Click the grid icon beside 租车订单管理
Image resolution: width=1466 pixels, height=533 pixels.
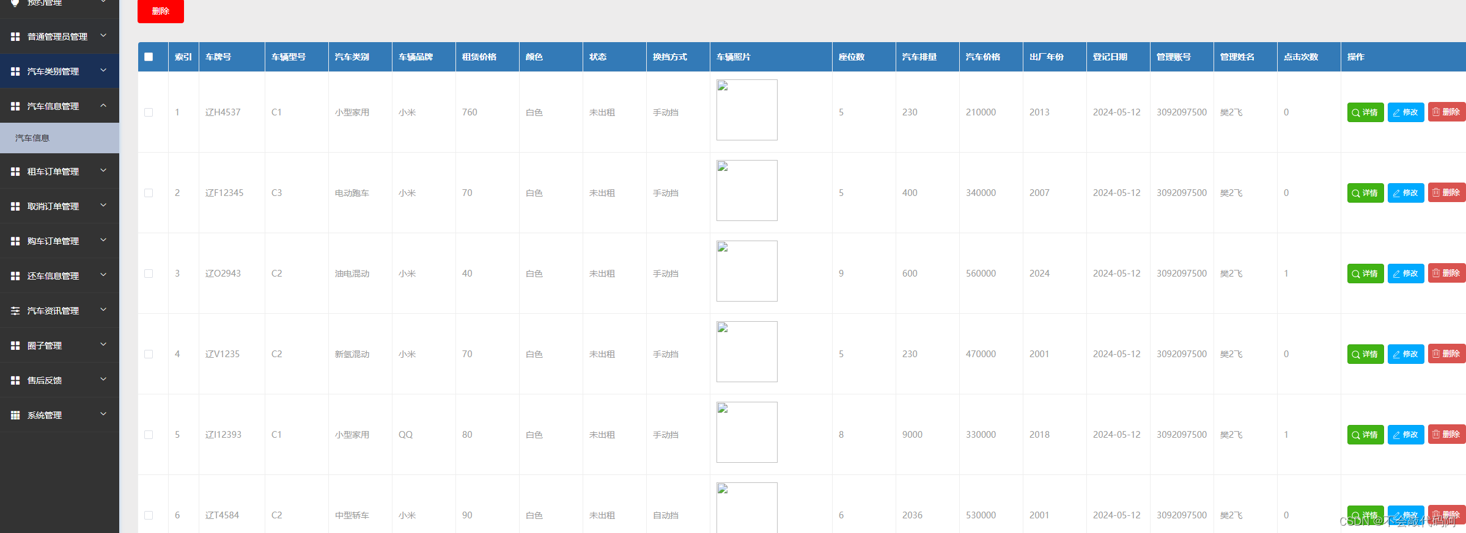coord(15,172)
